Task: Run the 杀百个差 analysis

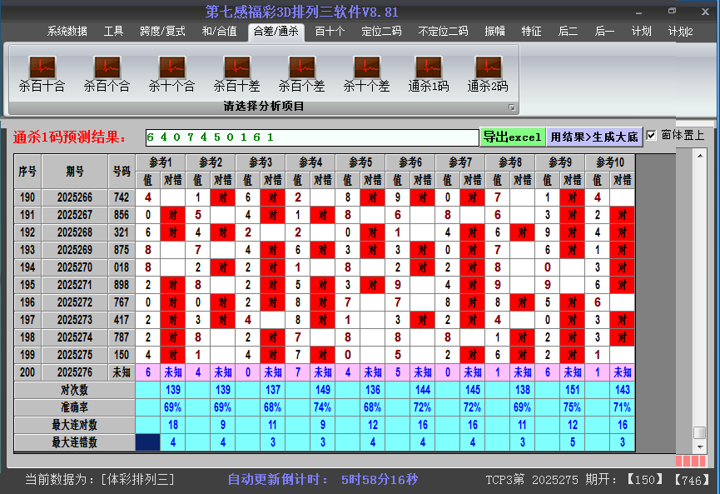Action: (301, 72)
